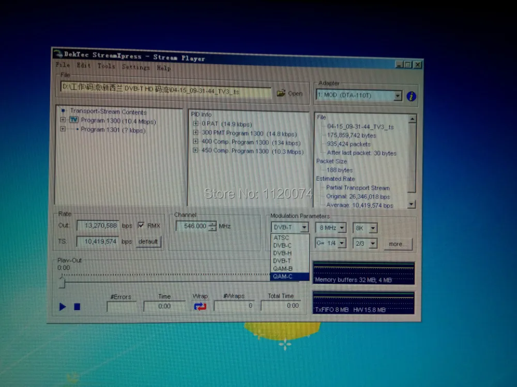Close the StreamXpress window
This screenshot has width=517, height=387.
417,65
